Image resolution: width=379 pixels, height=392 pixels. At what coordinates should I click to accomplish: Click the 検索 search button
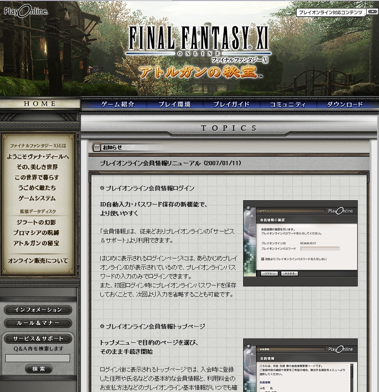coord(39,369)
